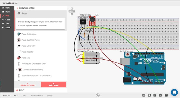Click the Setup gear icon
The width and height of the screenshot is (180, 98).
pyautogui.click(x=19, y=13)
